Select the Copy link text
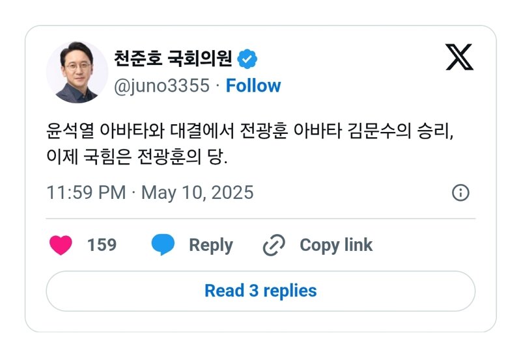 (x=336, y=246)
